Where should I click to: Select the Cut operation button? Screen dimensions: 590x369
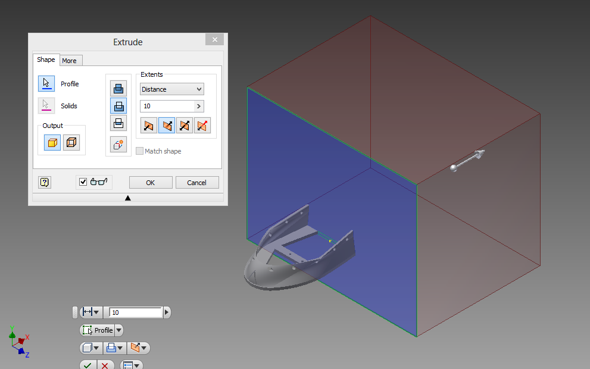(118, 106)
